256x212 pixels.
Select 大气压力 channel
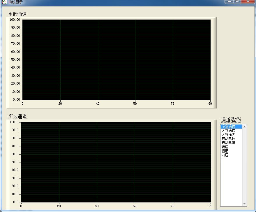point(228,134)
